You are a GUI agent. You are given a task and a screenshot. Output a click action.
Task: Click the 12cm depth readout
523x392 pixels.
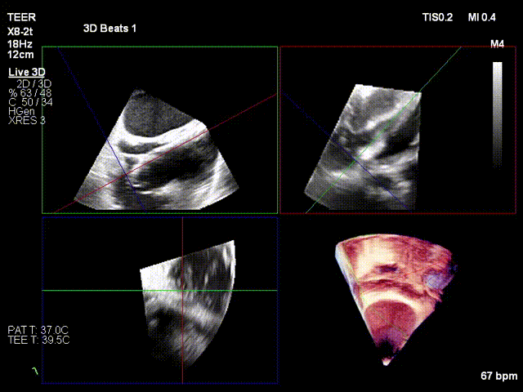pos(20,54)
